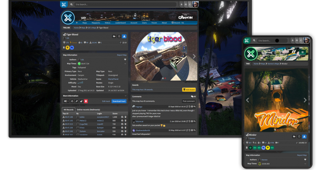Favorite the author with the heart icon on desktop
Viewport: 324px width, 170px height.
coord(125,59)
